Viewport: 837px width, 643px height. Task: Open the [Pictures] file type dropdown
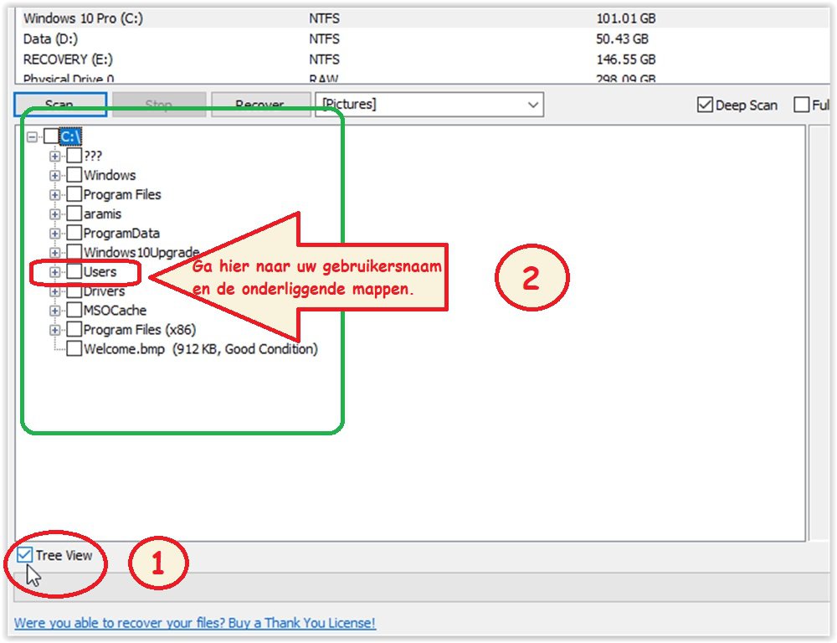[429, 104]
